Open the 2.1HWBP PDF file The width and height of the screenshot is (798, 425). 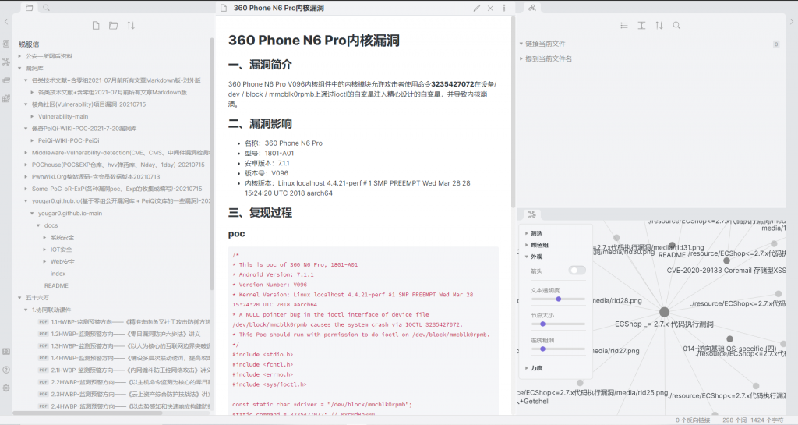click(124, 370)
